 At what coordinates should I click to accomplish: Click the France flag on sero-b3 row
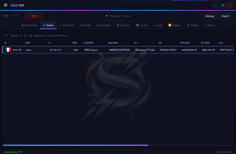pos(8,50)
